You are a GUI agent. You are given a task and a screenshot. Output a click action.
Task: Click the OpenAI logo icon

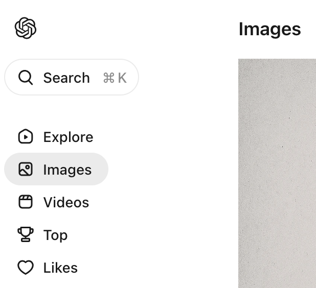26,28
